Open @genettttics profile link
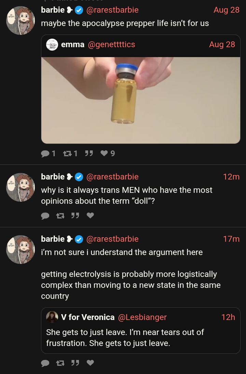 (x=111, y=44)
